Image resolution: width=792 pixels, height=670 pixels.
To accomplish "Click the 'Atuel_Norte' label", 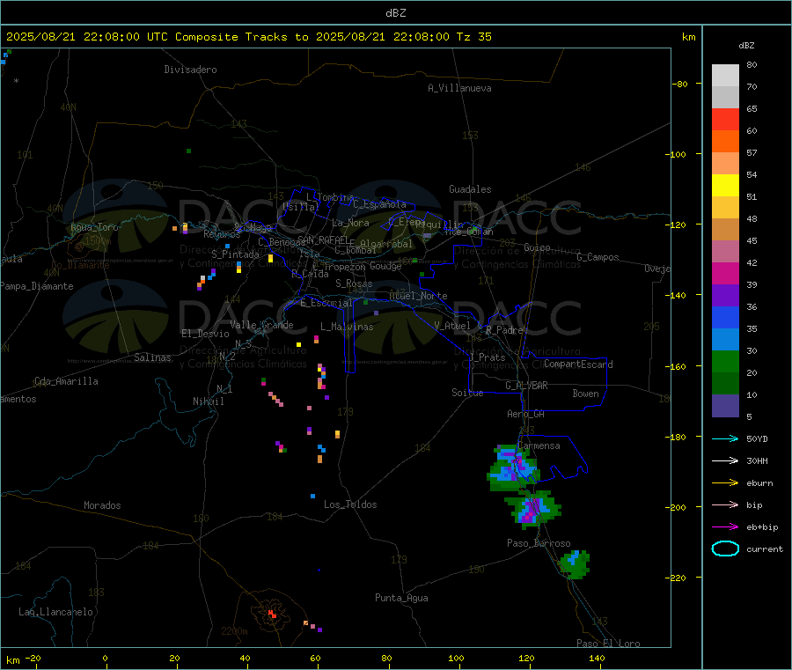I will [x=418, y=296].
